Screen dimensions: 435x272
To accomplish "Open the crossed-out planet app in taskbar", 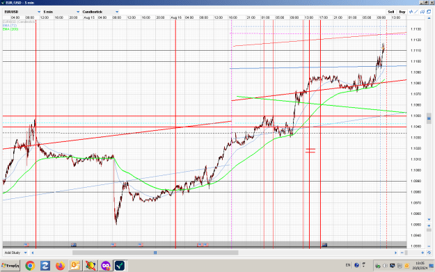I will pos(90,266).
